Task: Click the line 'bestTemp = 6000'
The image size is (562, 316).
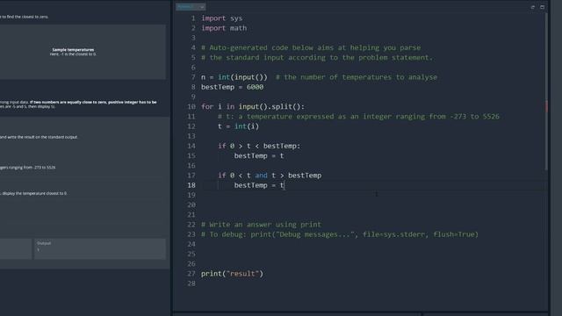Action: click(232, 87)
